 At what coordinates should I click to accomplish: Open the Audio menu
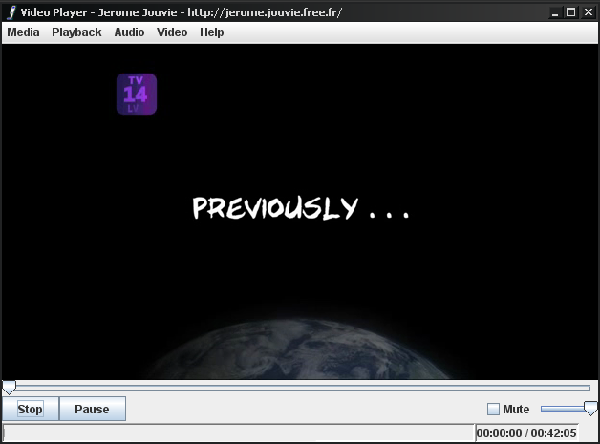[x=129, y=32]
